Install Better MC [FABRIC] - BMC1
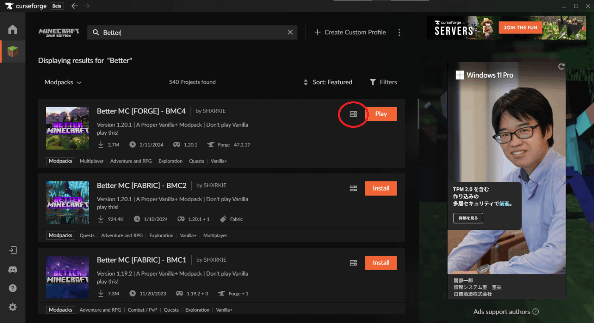Viewport: 594px width, 323px height. tap(381, 263)
